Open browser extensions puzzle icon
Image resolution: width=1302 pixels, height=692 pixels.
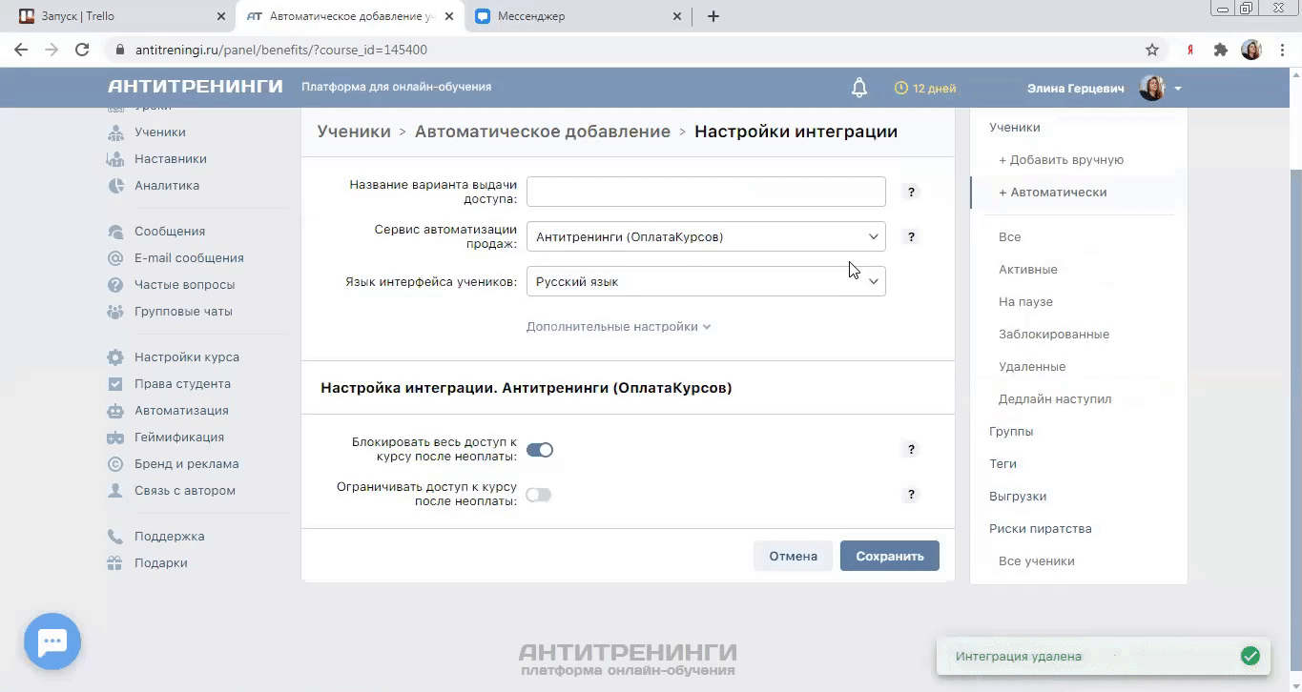click(1220, 50)
